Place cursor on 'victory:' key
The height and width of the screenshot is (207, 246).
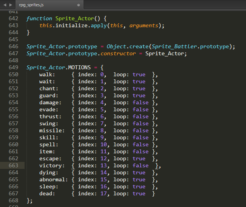52,166
